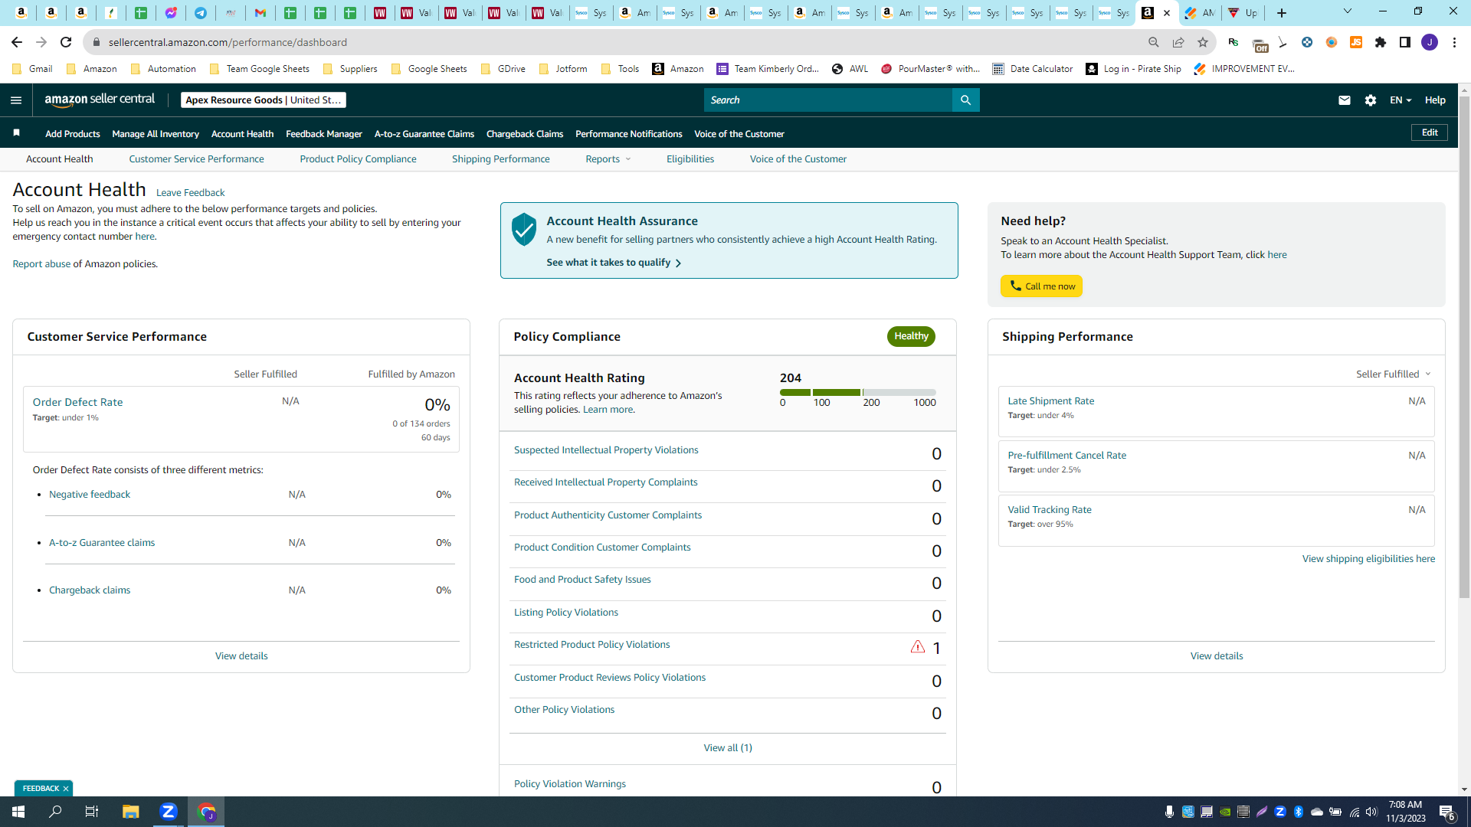Click the bookmark flag icon in nav bar

tap(17, 133)
